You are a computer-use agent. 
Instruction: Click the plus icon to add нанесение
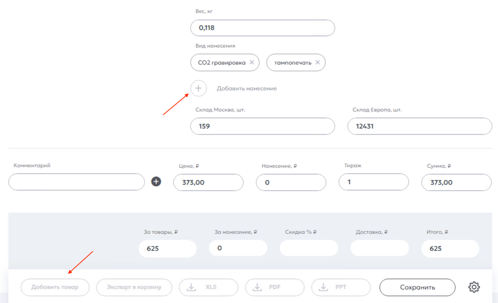198,88
